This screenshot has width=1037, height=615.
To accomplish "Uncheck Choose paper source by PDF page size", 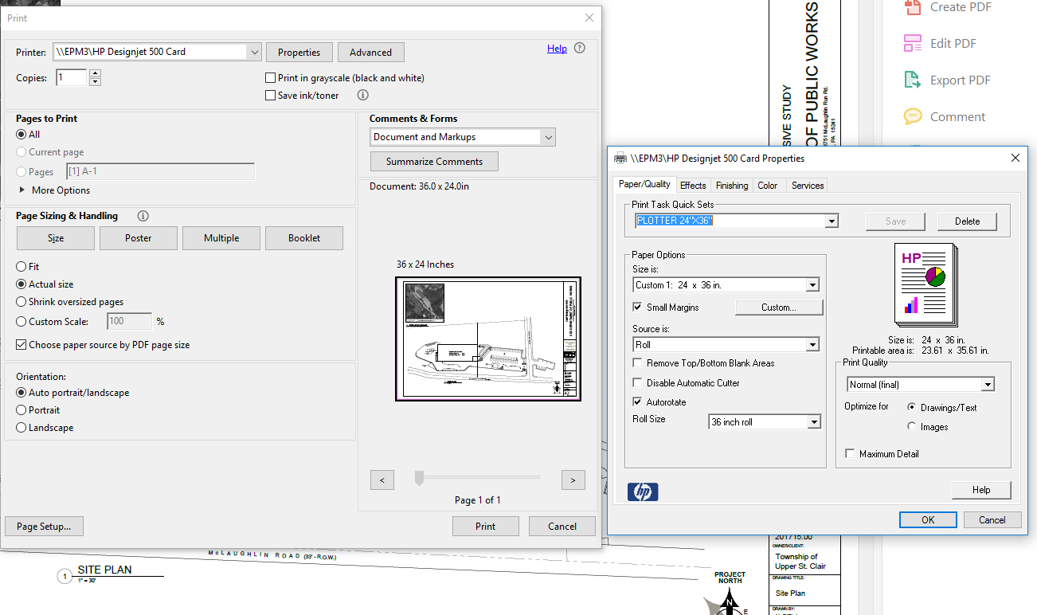I will [22, 345].
